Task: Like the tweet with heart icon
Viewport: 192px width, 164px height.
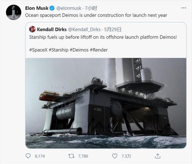Action: [115, 156]
